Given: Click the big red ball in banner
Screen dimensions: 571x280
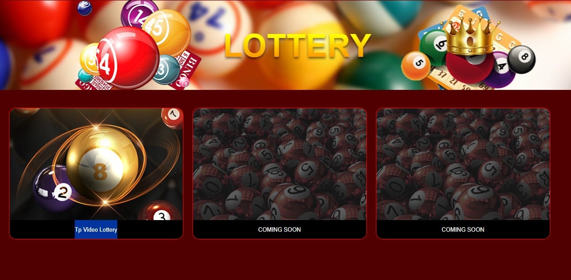Looking at the screenshot, I should (x=128, y=57).
